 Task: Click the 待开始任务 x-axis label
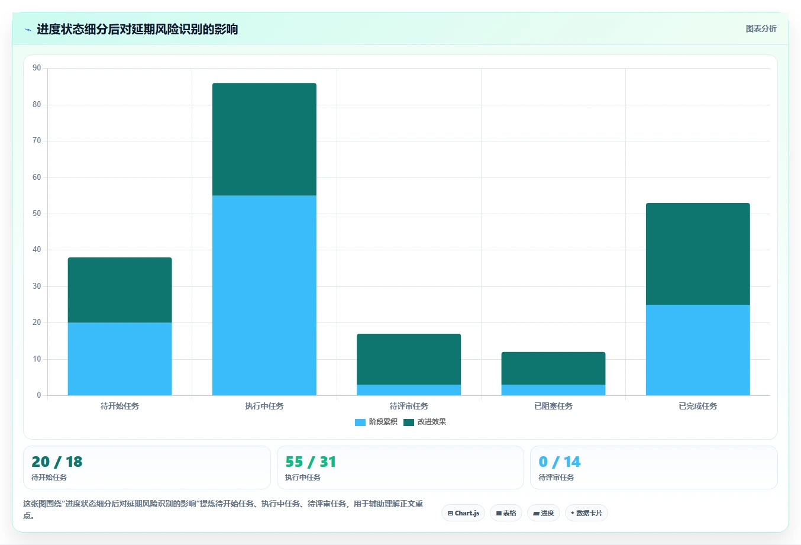pos(120,406)
